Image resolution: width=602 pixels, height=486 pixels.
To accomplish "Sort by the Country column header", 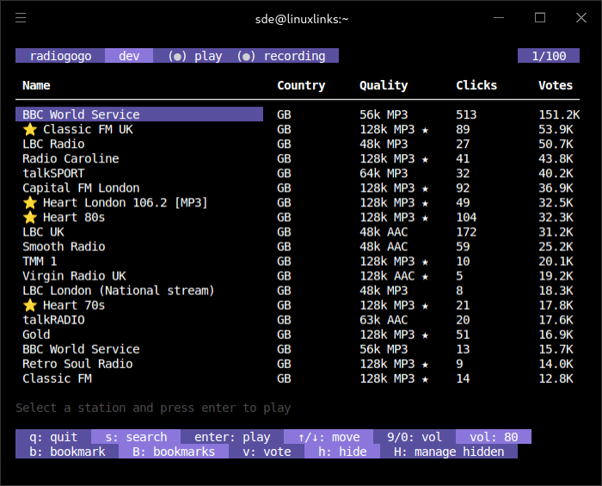I will [x=301, y=85].
